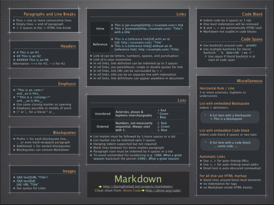This screenshot has height=205, width=274.
Task: Click the green arrow before daringfireball link
Action: point(100,187)
